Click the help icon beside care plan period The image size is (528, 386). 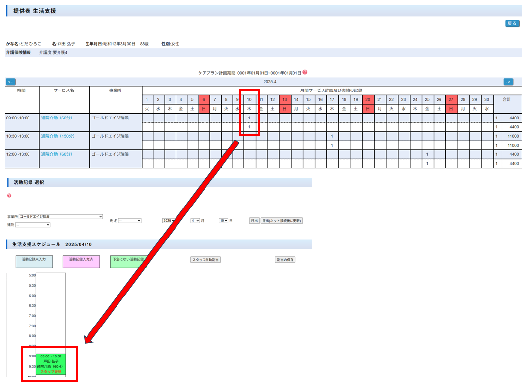tap(305, 72)
